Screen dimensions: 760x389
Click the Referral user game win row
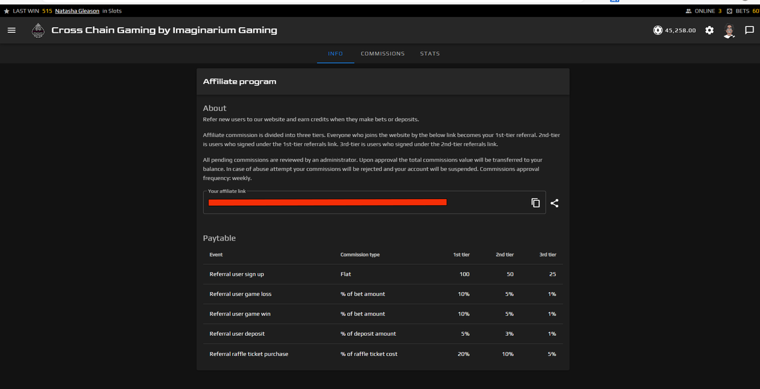coord(383,314)
